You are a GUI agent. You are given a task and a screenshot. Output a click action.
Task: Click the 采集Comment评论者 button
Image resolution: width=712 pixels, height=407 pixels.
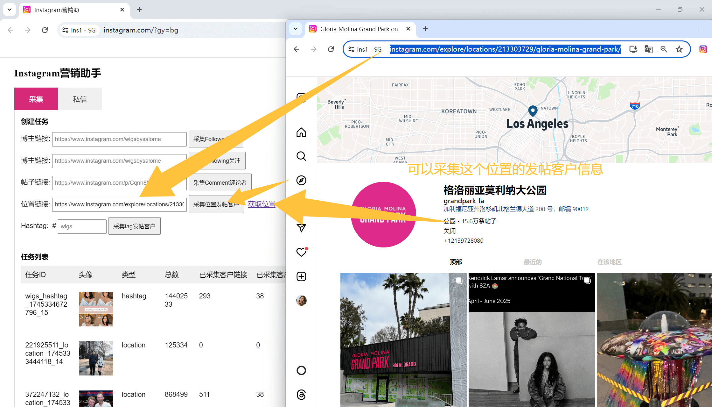pos(220,182)
